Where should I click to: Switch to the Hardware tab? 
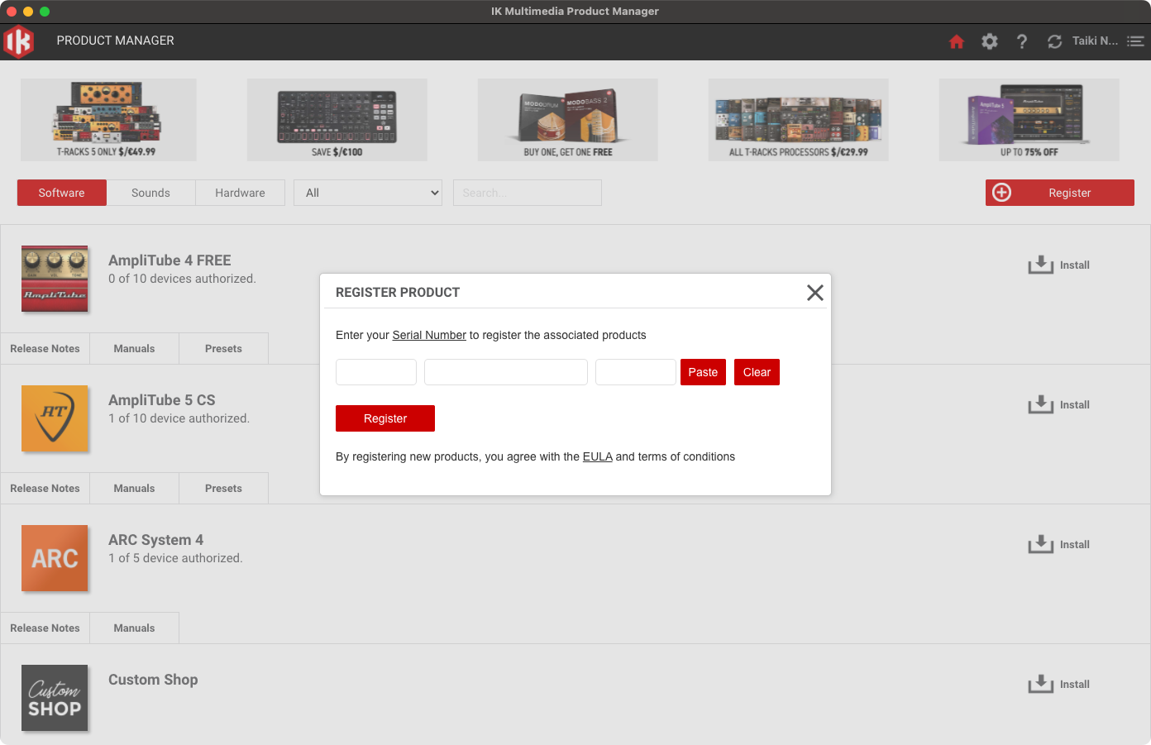[240, 193]
